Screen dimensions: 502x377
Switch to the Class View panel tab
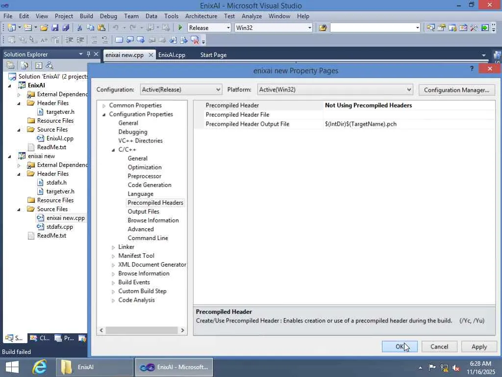click(x=39, y=338)
